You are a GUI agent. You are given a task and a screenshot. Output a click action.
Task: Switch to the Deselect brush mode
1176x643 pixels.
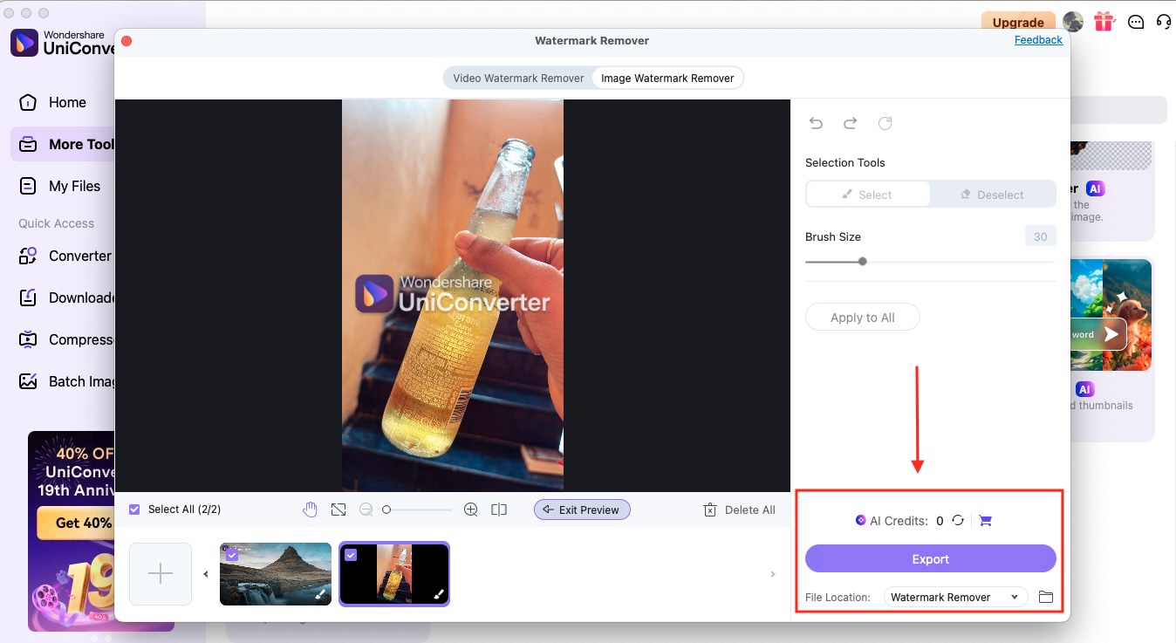click(993, 195)
